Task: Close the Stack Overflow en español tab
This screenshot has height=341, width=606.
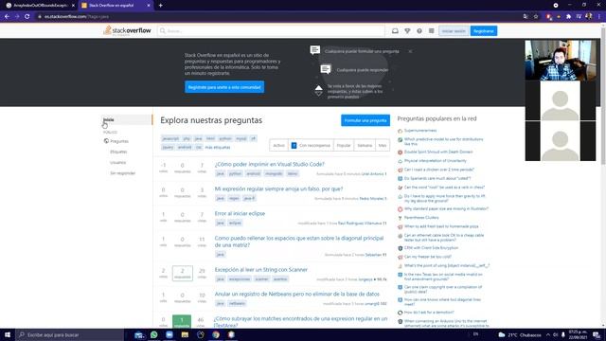Action: point(149,6)
